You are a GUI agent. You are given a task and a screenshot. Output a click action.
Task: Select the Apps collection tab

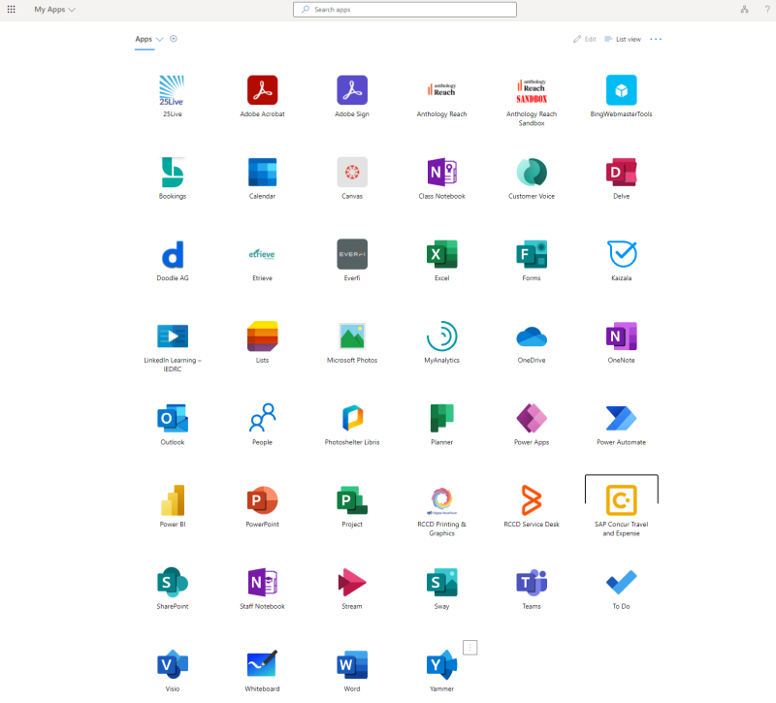[144, 39]
